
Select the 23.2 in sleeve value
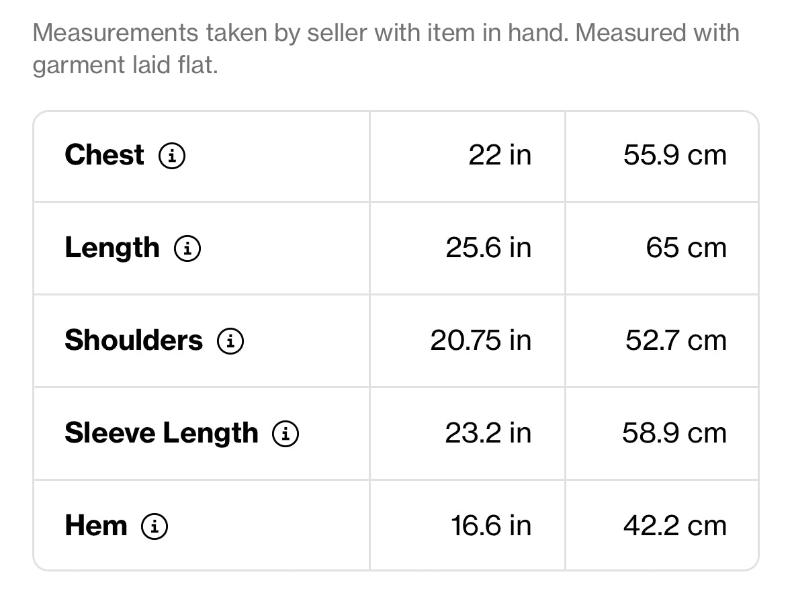pos(488,433)
